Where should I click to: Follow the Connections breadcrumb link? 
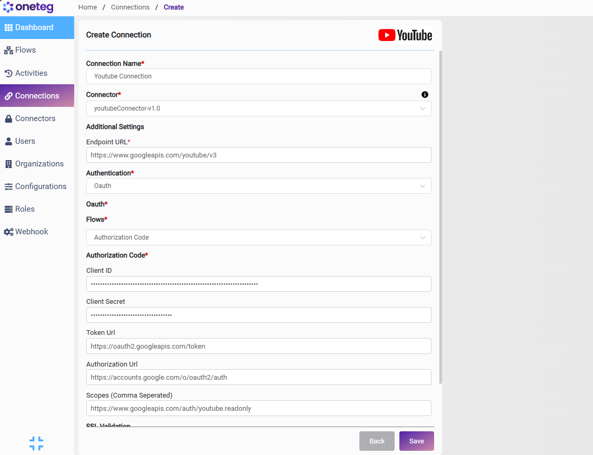click(x=130, y=7)
